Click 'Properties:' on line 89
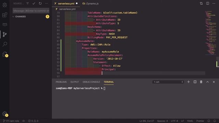This screenshot has width=219, height=123. pos(90,48)
